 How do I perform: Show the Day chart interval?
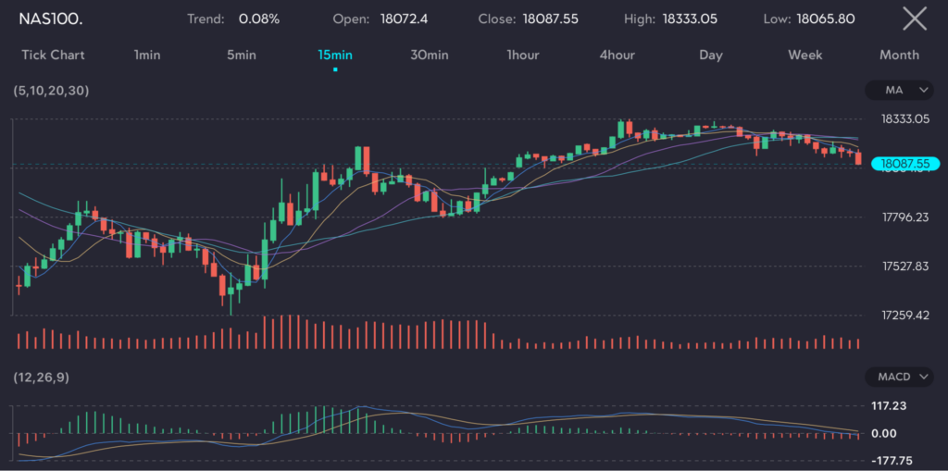click(x=711, y=56)
